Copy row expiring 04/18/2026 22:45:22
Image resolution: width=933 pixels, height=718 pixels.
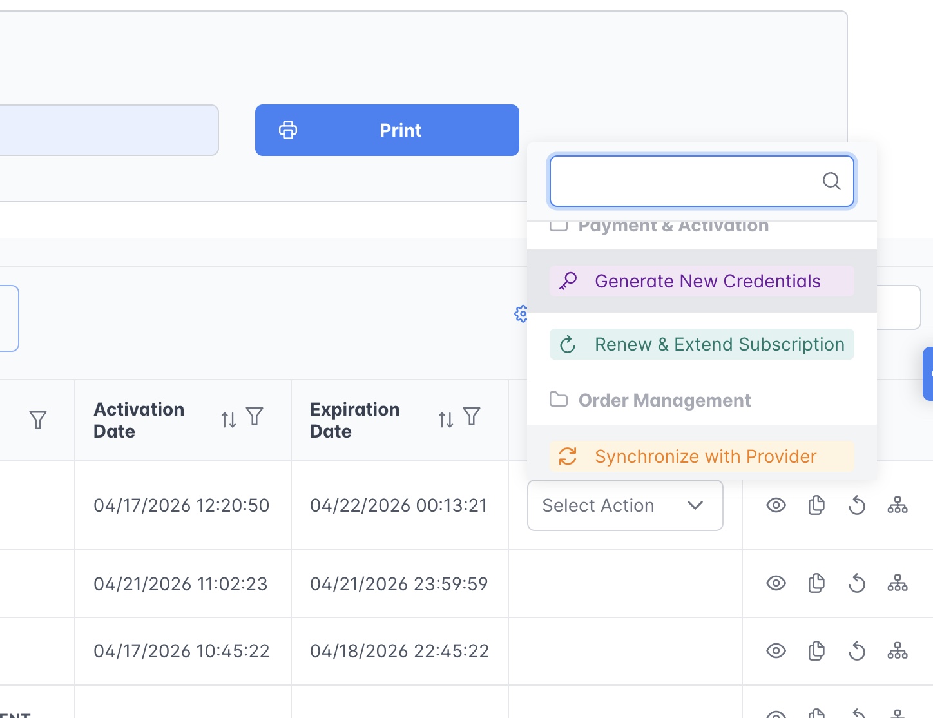tap(816, 651)
